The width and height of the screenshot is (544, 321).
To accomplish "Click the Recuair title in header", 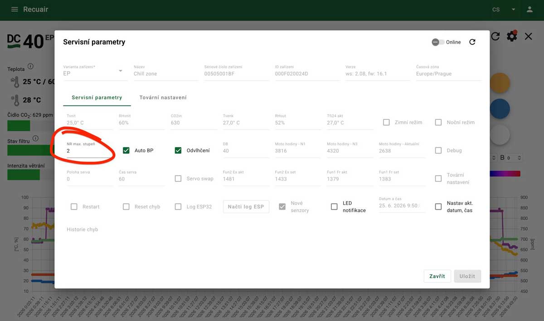I will 36,10.
